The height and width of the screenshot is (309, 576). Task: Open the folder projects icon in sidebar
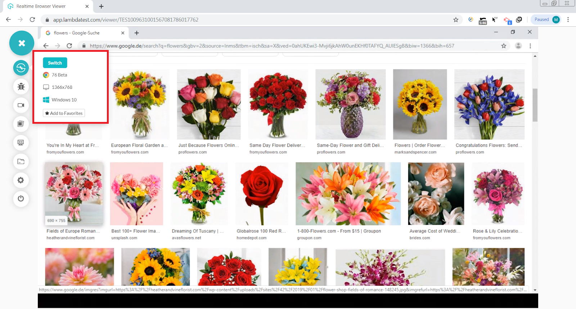[x=21, y=161]
